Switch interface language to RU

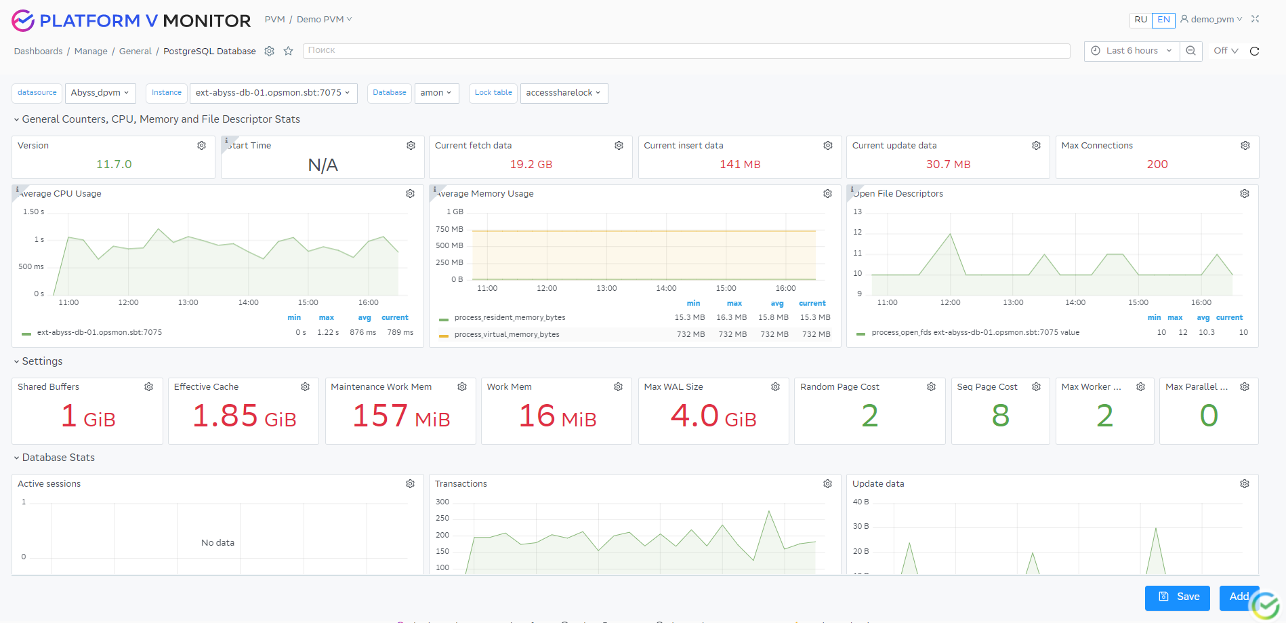click(x=1140, y=20)
